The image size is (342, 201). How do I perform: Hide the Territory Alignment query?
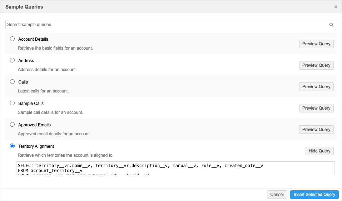pos(319,151)
